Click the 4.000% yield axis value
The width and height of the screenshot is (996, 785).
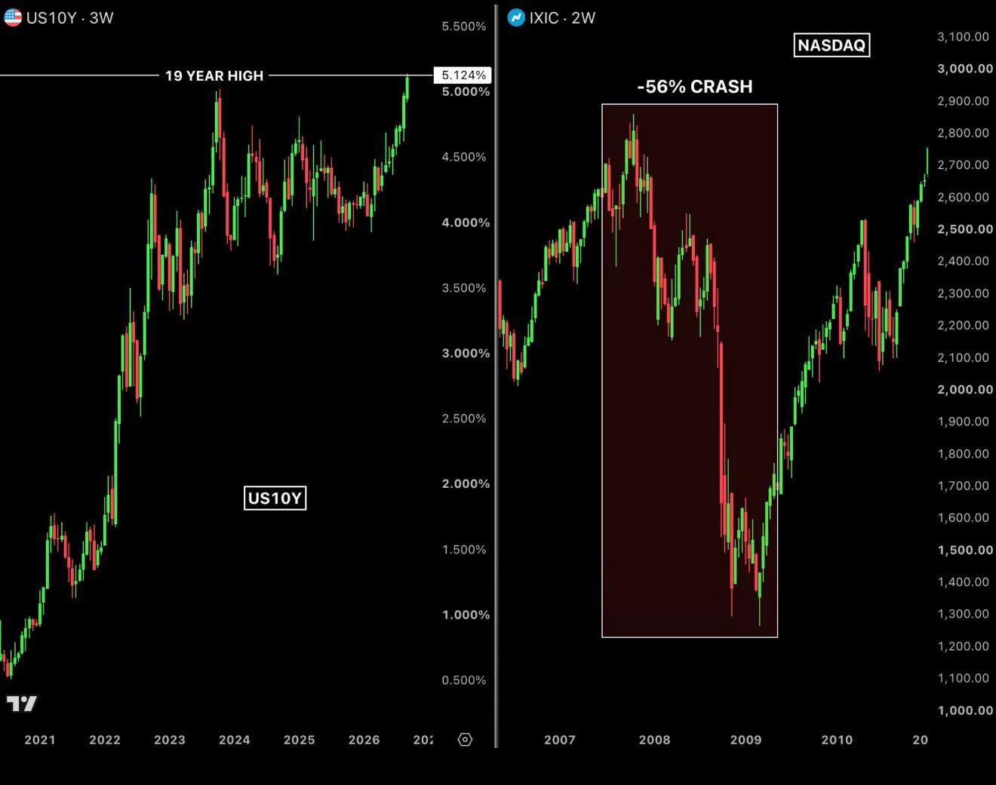466,222
